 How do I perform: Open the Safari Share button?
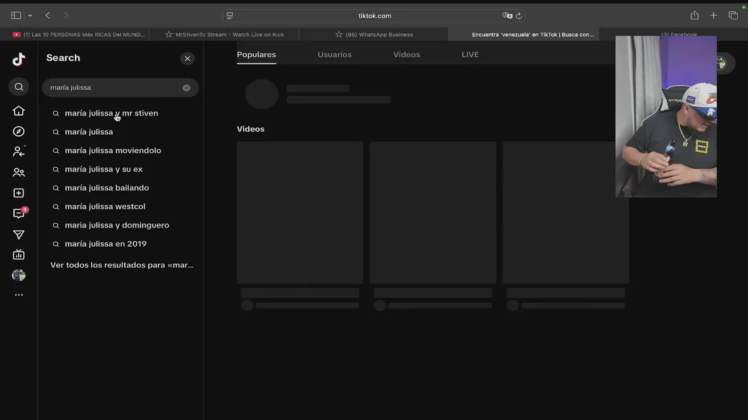point(694,16)
